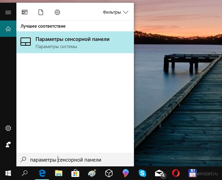Open Параметры сенсорной панели result
The height and width of the screenshot is (180, 222).
[x=75, y=42]
